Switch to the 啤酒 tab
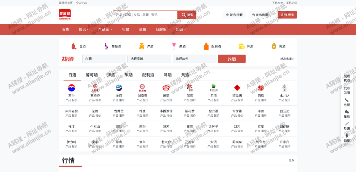The width and height of the screenshot is (356, 172). (168, 75)
